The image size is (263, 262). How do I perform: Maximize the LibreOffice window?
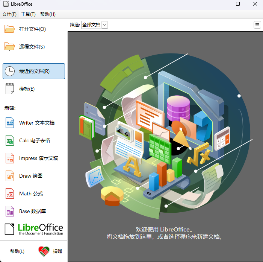(x=238, y=4)
